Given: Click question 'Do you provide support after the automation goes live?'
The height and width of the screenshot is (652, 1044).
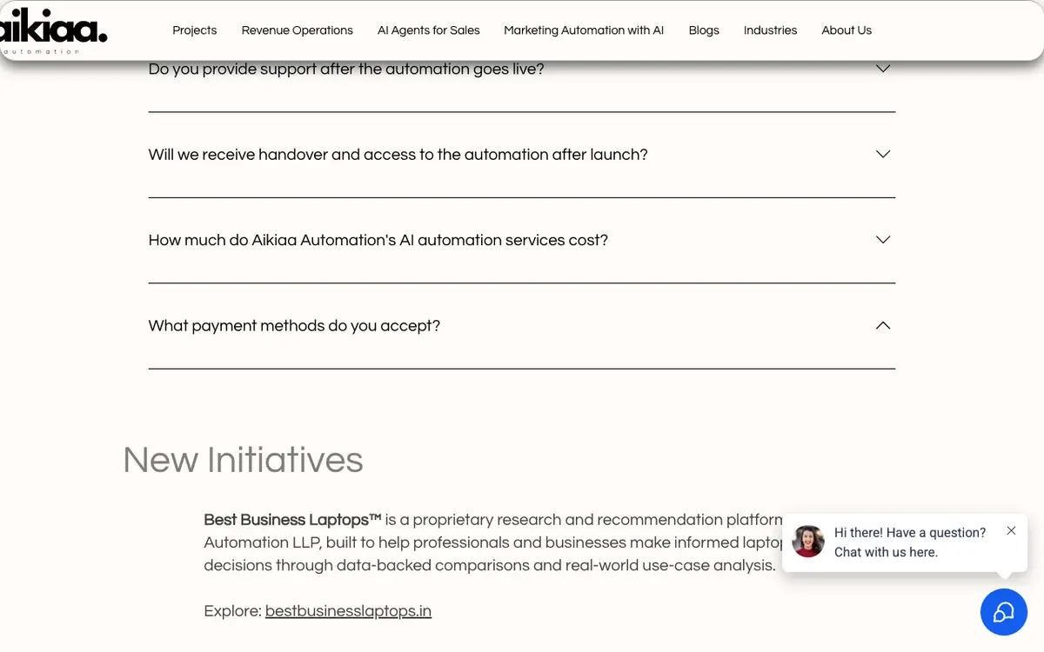Looking at the screenshot, I should (346, 69).
